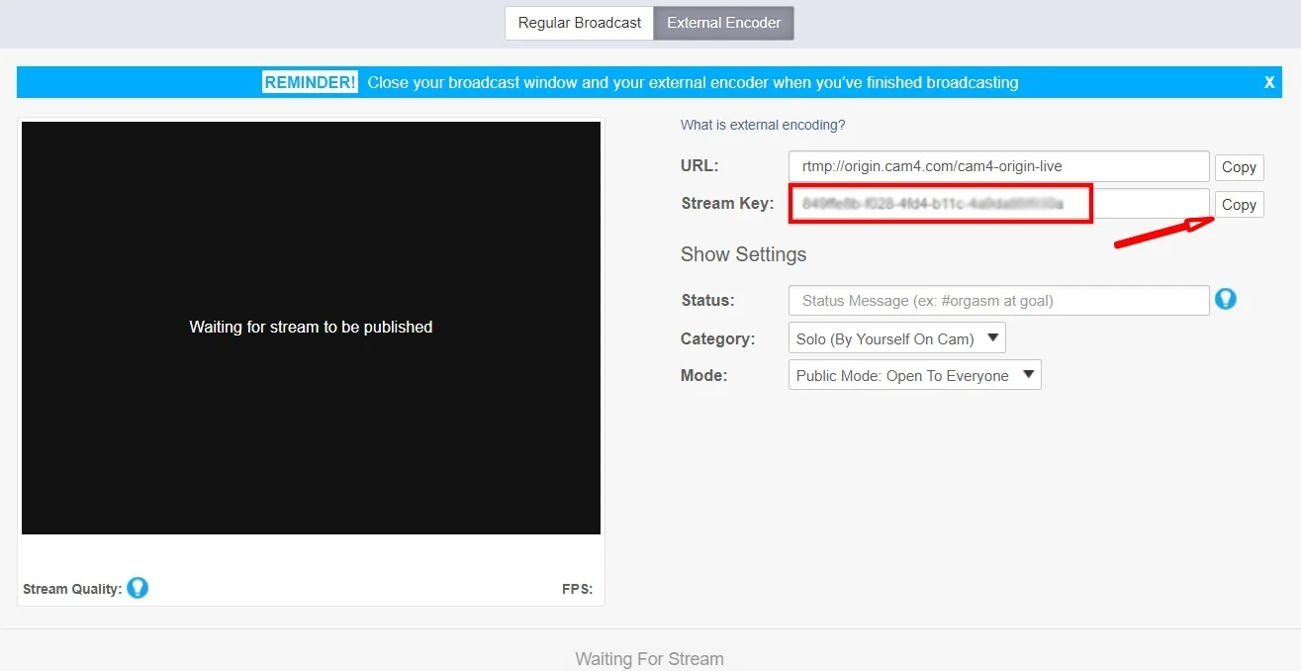Screen dimensions: 1301x671
Task: Click the Stream Quality label text
Action: [72, 589]
